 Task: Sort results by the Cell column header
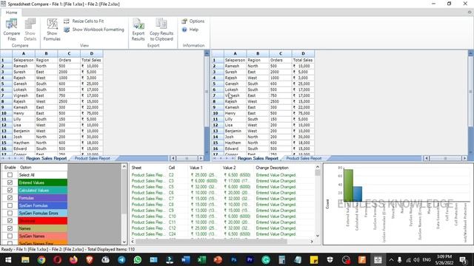coord(178,168)
